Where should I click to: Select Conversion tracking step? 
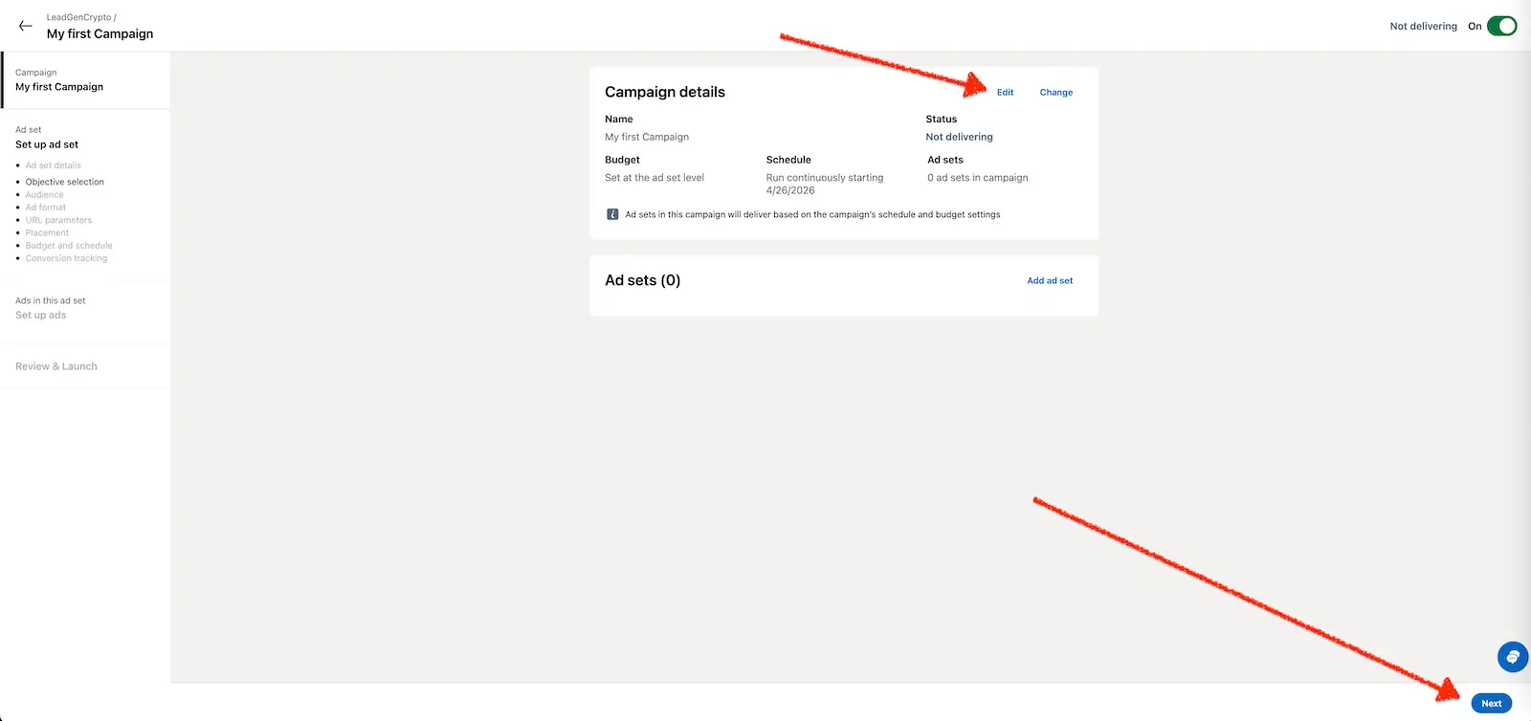coord(66,258)
